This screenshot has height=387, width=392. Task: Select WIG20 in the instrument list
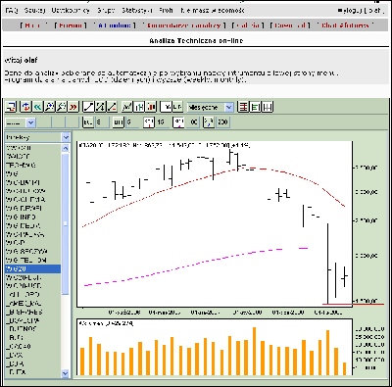[x=32, y=268]
